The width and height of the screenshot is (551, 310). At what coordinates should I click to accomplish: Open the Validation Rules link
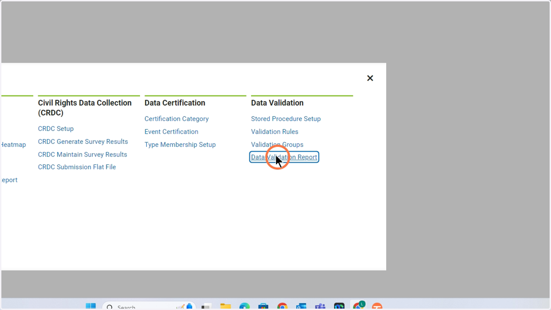pyautogui.click(x=275, y=132)
